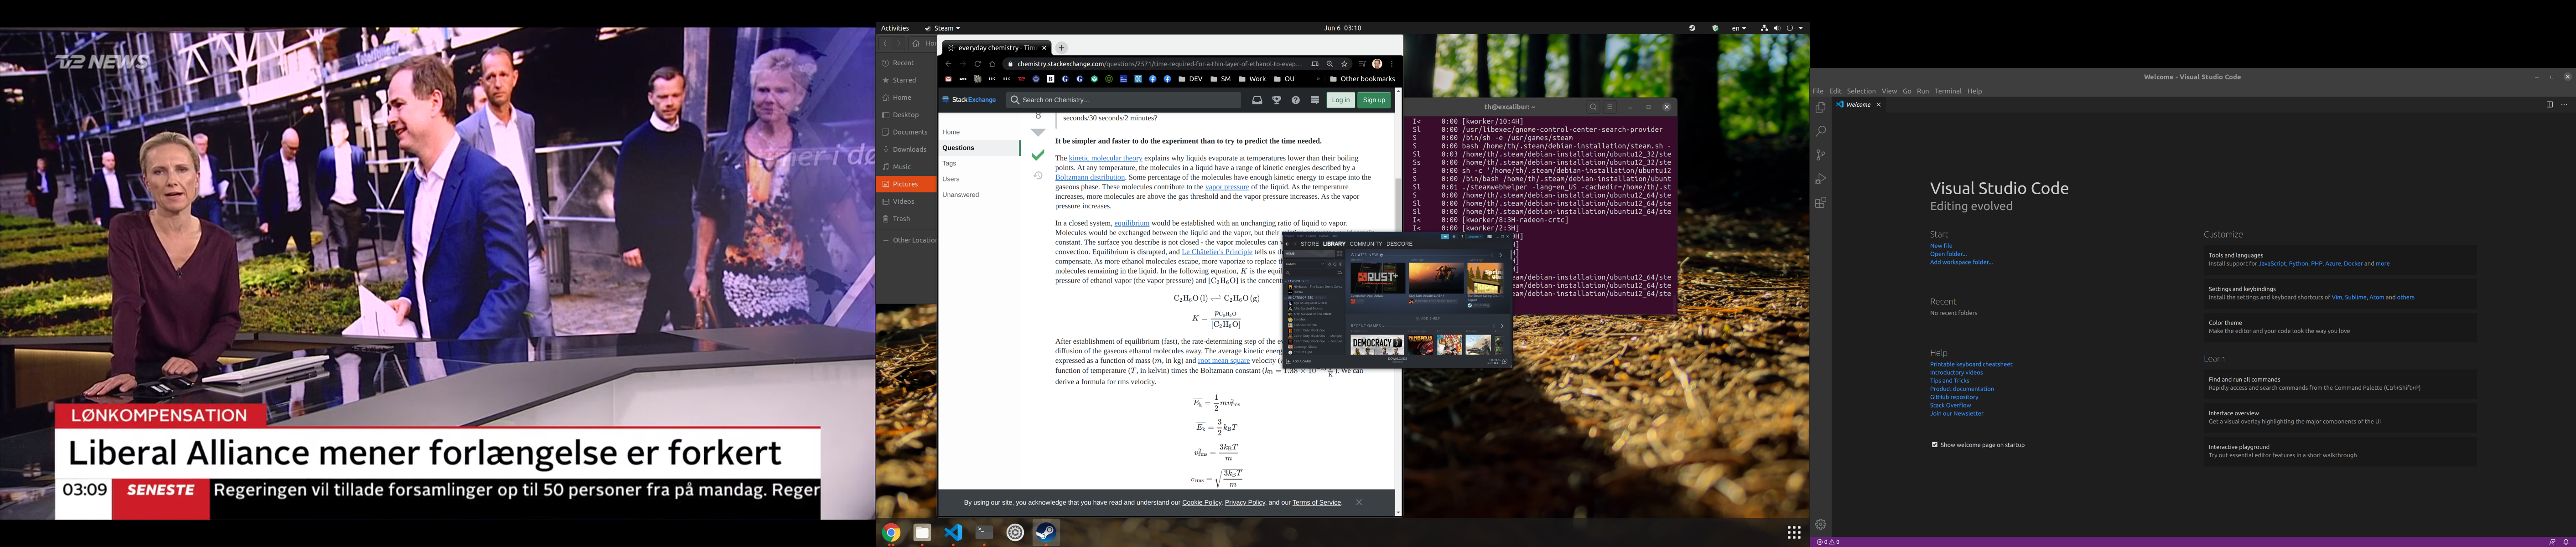Open terminal hamburger menu
This screenshot has width=2576, height=547.
pyautogui.click(x=1609, y=107)
